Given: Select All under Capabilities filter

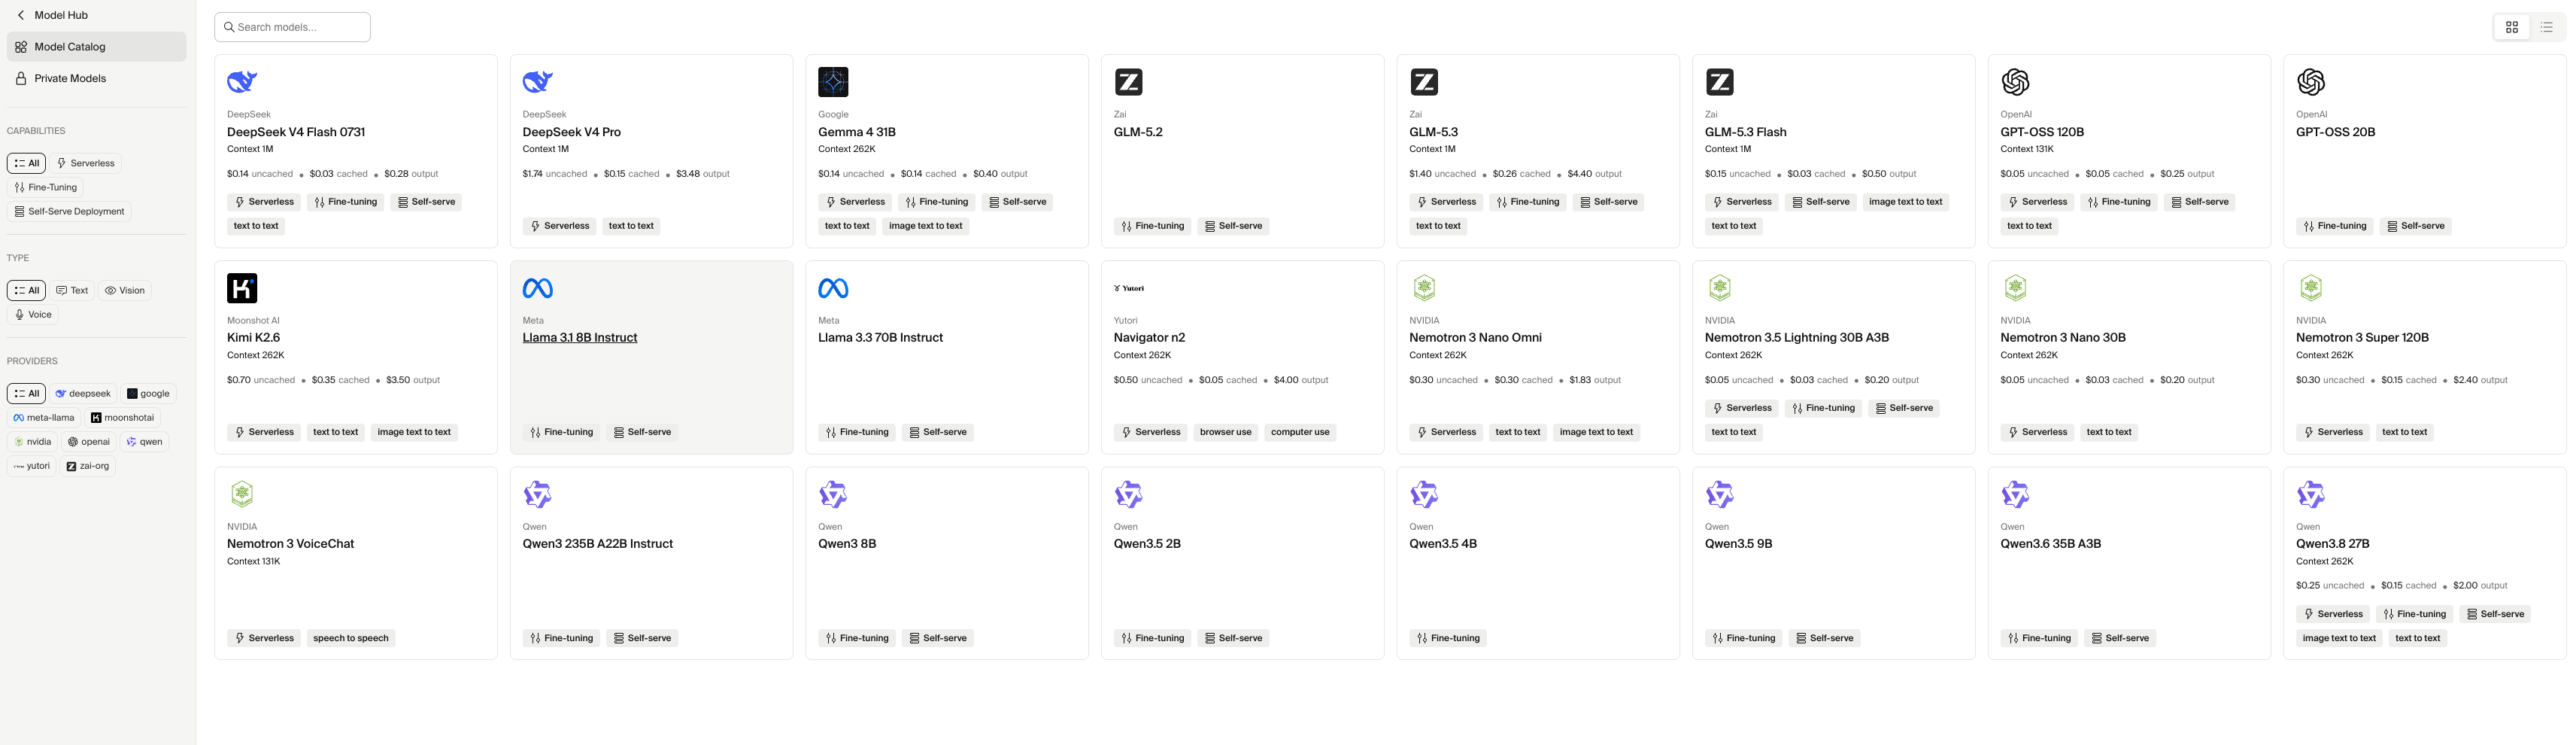Looking at the screenshot, I should [26, 163].
